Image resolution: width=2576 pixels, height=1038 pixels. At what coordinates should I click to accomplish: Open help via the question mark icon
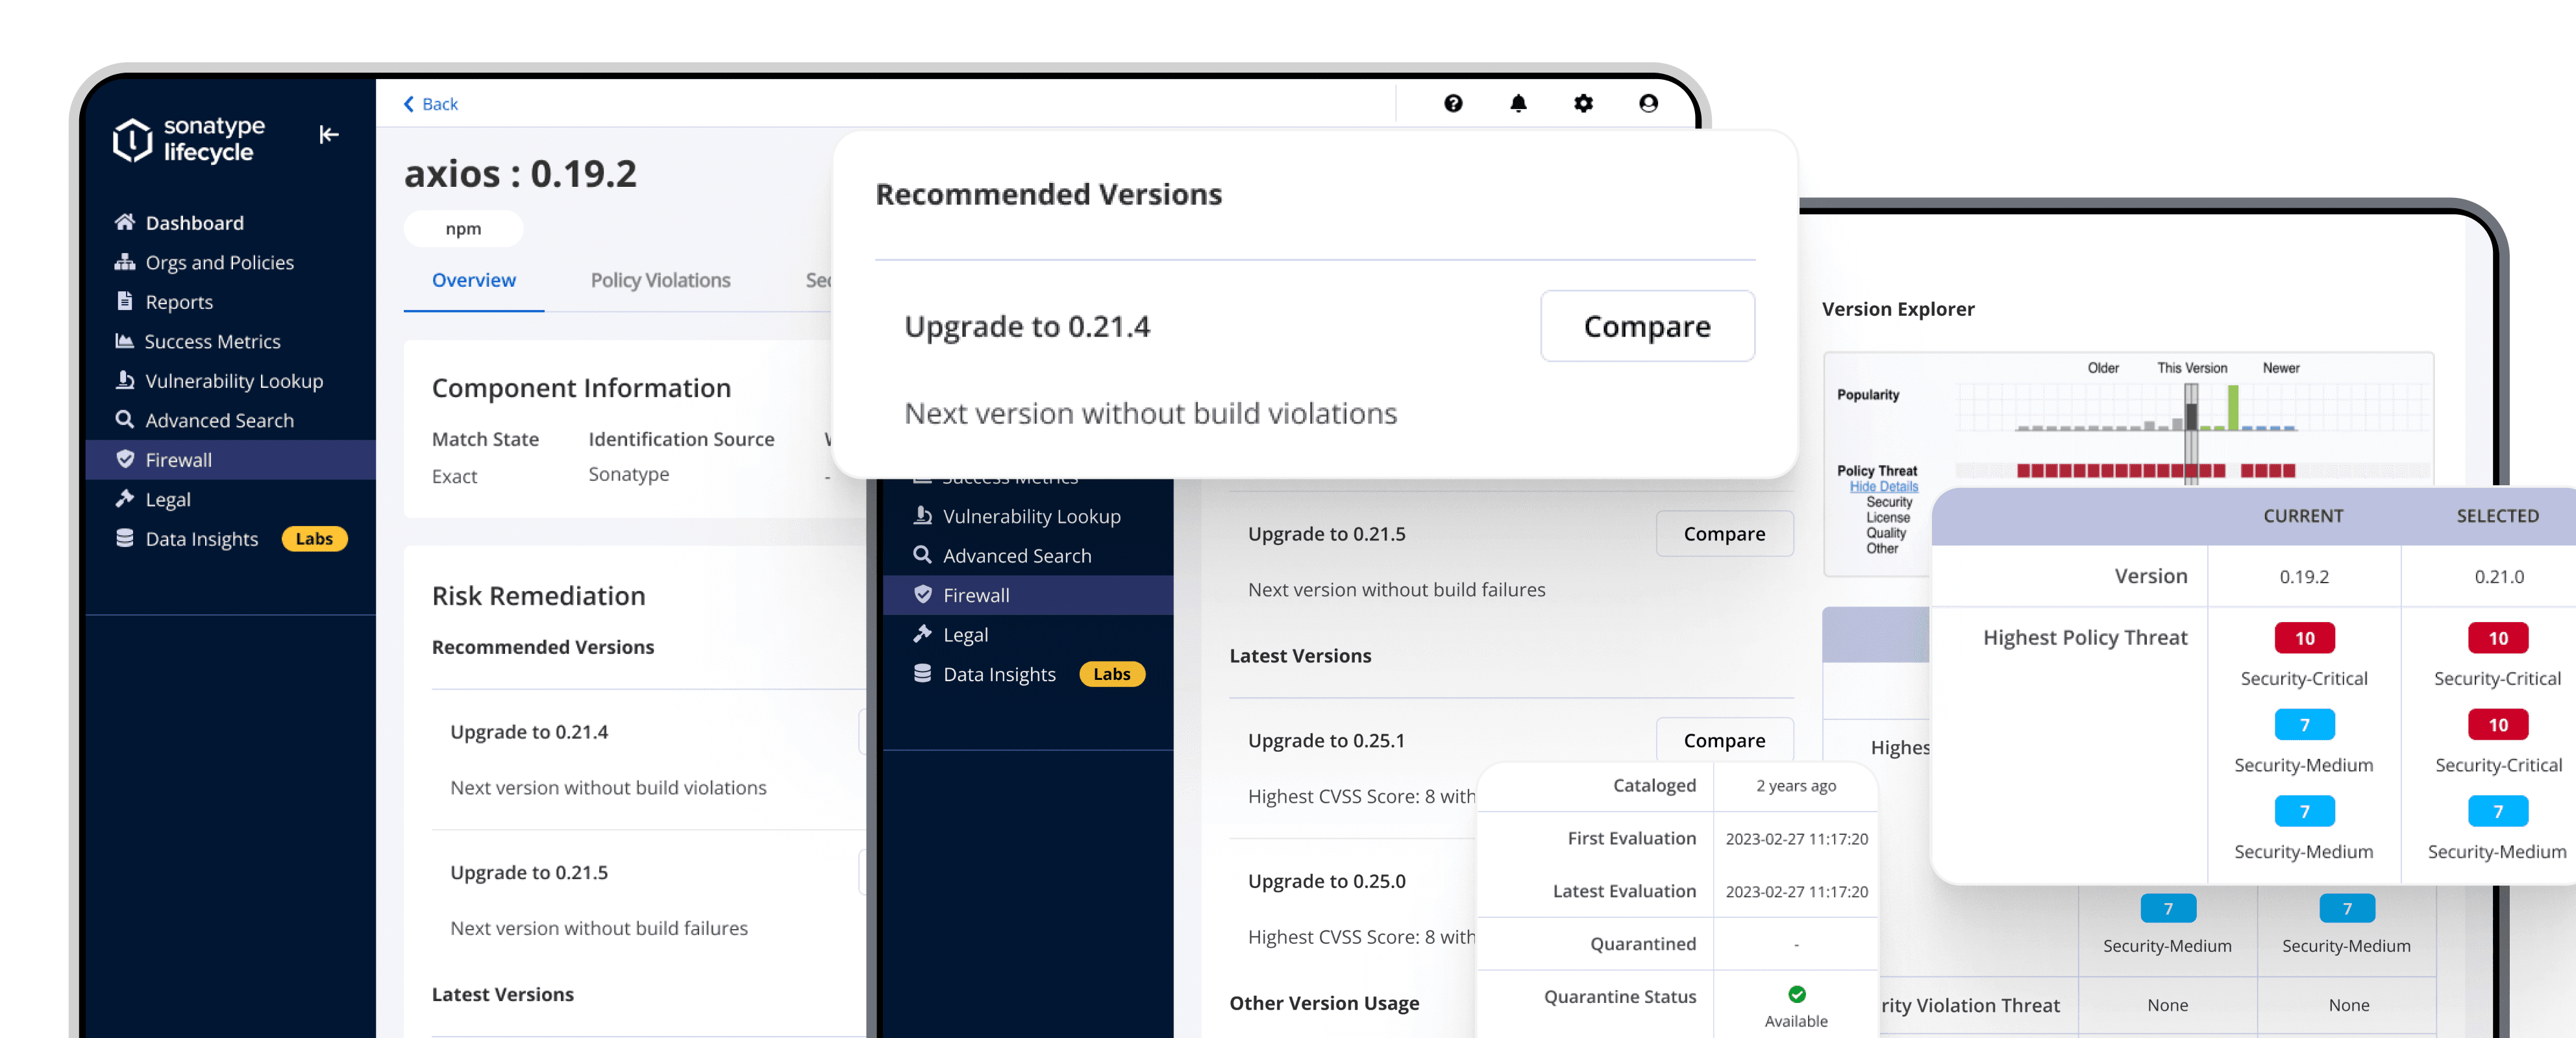[1453, 103]
